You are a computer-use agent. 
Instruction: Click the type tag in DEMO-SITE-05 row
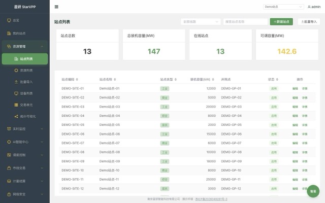(165, 125)
